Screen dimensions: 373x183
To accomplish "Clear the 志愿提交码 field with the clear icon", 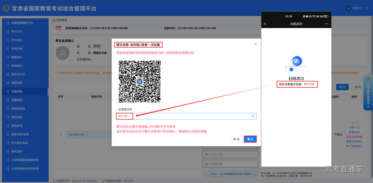I will [x=253, y=116].
